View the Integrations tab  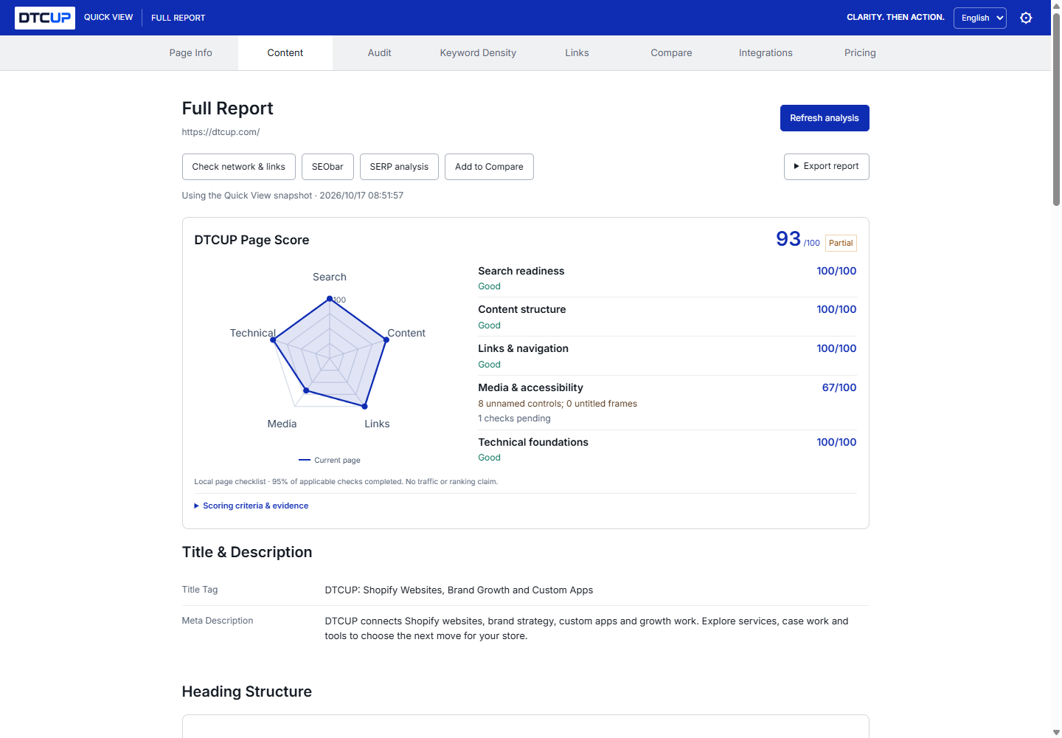click(x=766, y=53)
